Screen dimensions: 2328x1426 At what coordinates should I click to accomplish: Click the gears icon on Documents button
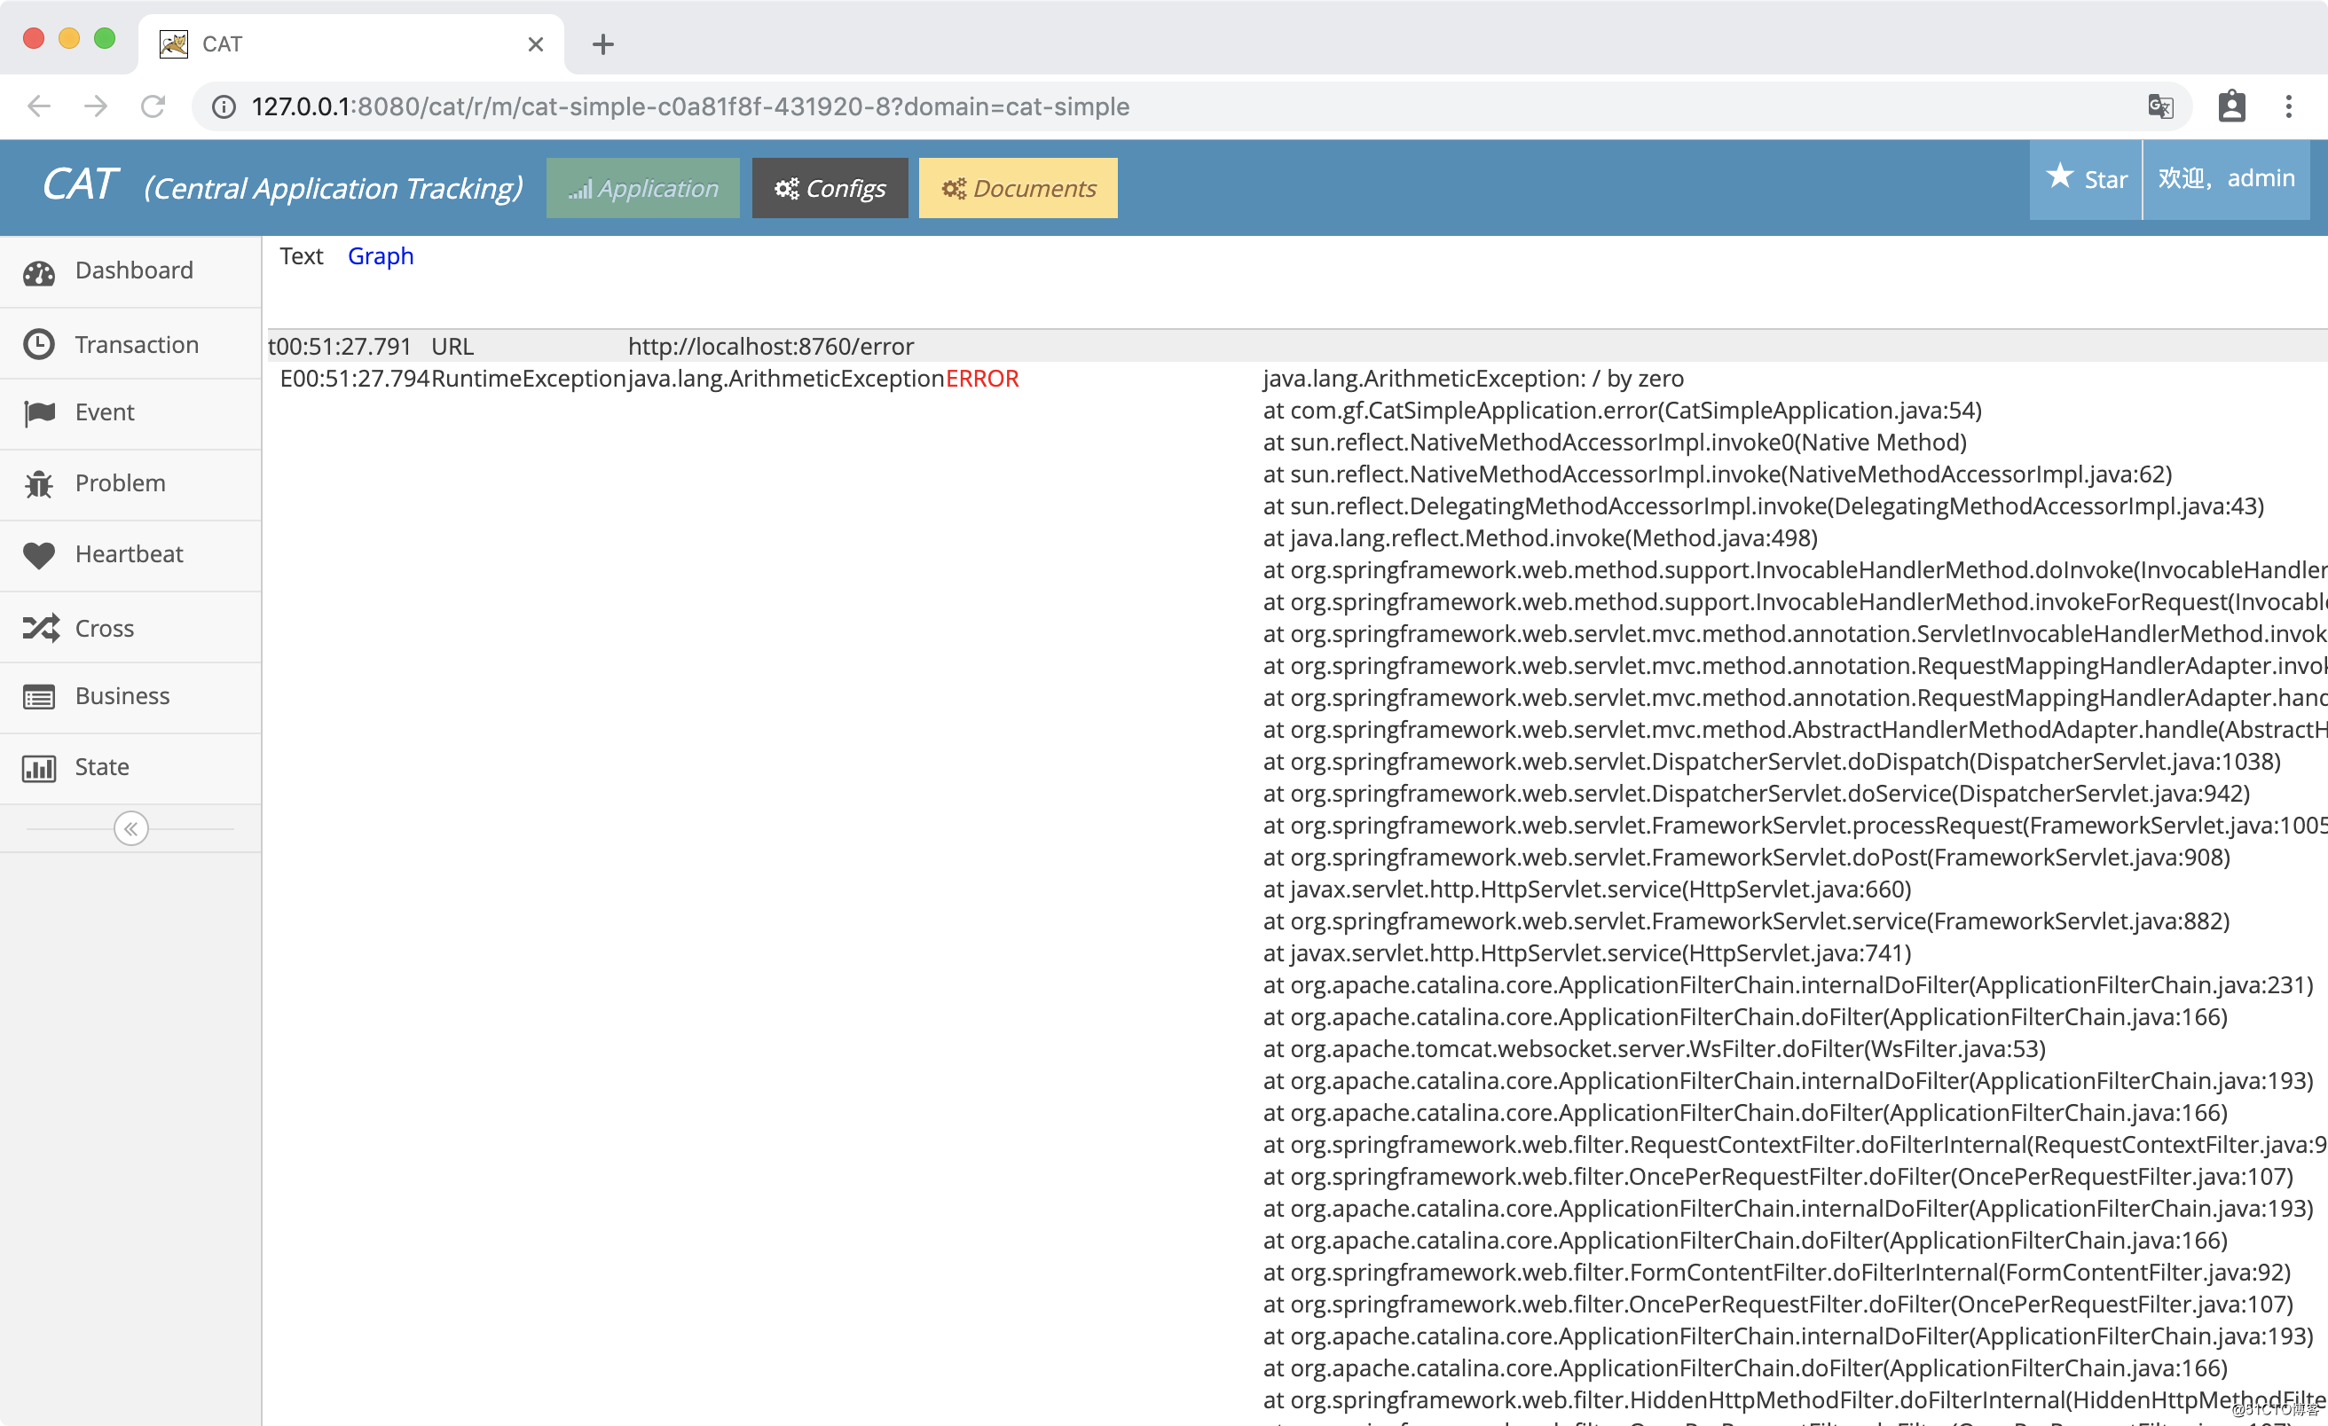pyautogui.click(x=954, y=189)
